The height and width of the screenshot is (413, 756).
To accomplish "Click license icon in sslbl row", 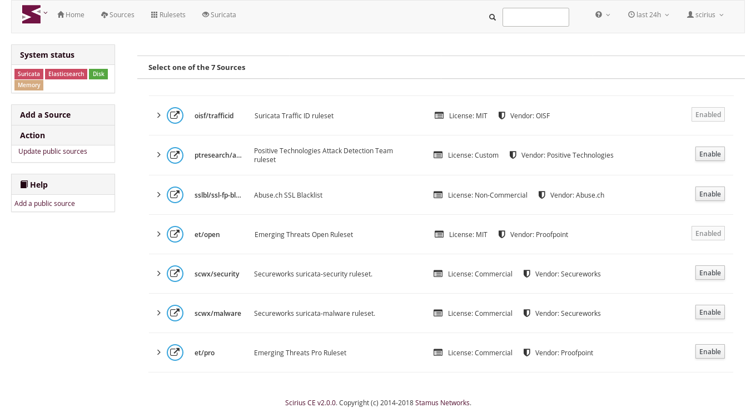I will click(438, 195).
